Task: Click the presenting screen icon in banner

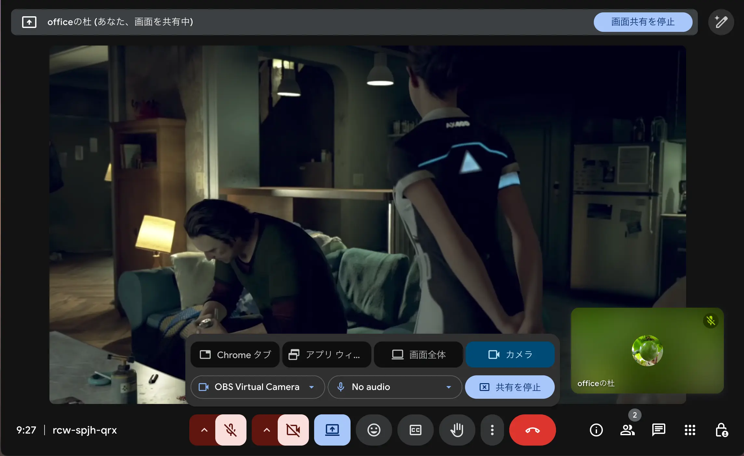Action: (29, 22)
